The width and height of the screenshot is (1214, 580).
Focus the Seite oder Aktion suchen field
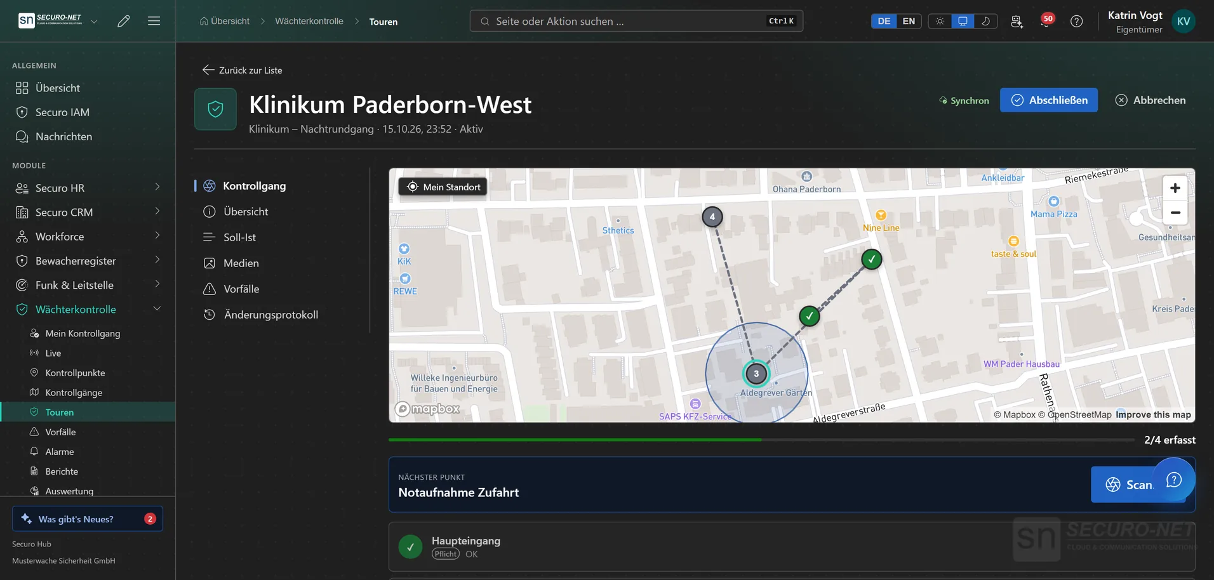coord(636,21)
